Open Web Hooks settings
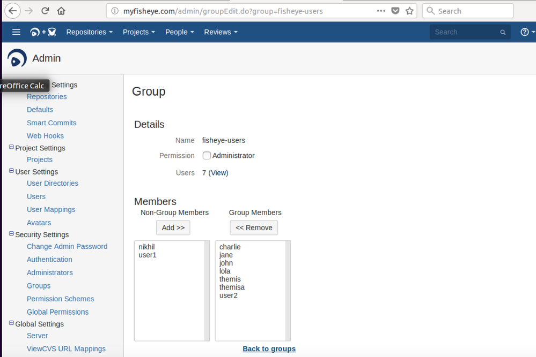 [x=45, y=136]
